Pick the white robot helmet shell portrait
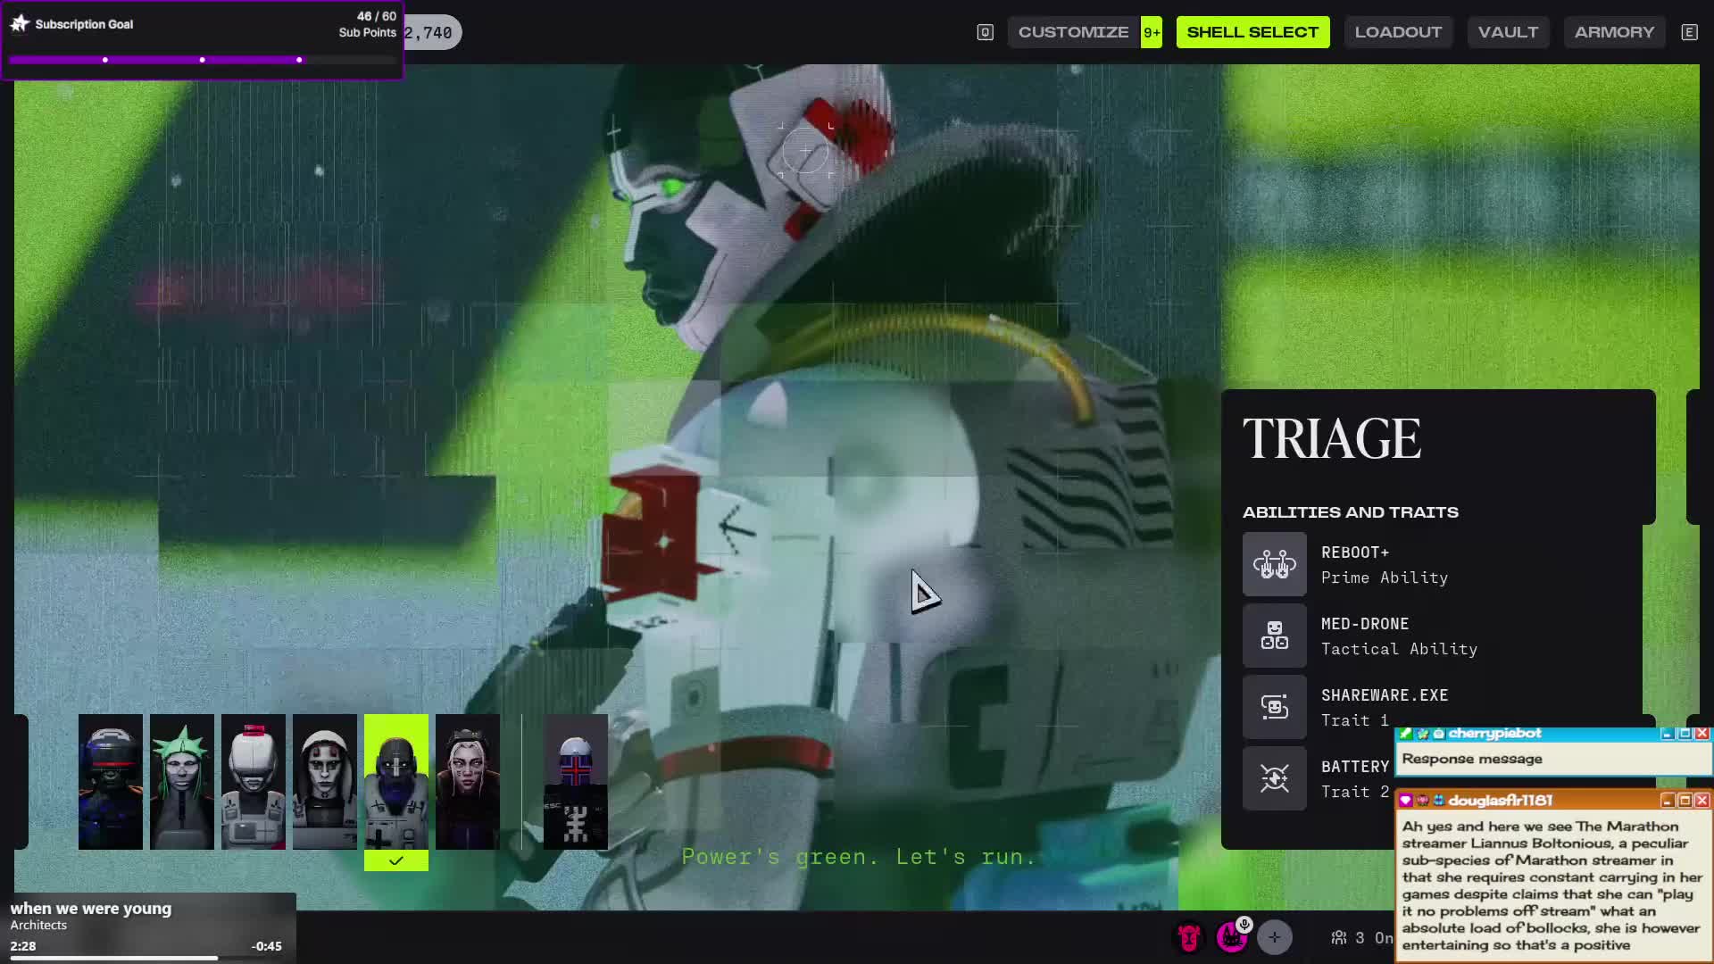Viewport: 1714px width, 964px height. [254, 782]
